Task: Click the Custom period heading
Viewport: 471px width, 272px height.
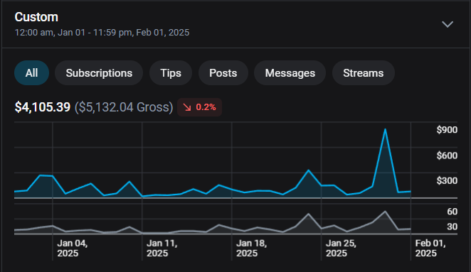Action: [x=36, y=17]
